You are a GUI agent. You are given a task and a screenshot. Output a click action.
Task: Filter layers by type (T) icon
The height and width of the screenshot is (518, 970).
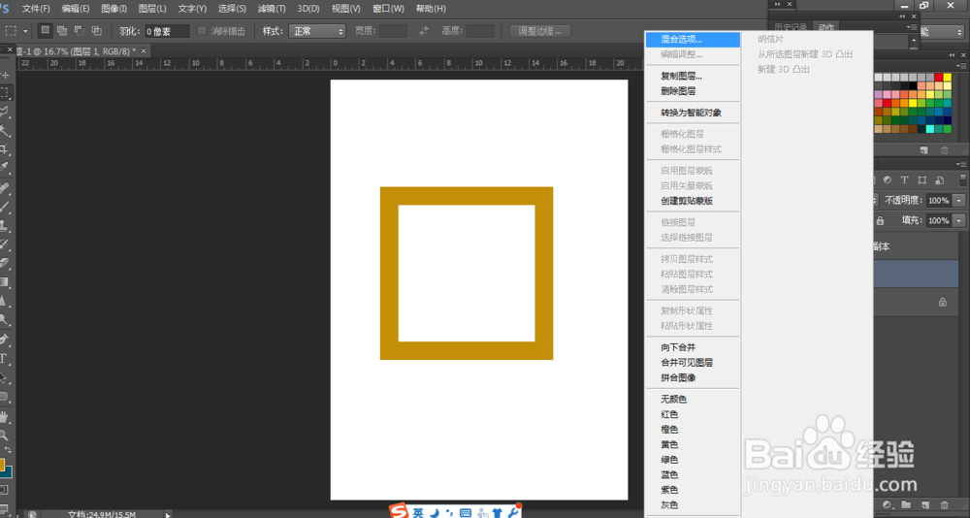coord(904,180)
